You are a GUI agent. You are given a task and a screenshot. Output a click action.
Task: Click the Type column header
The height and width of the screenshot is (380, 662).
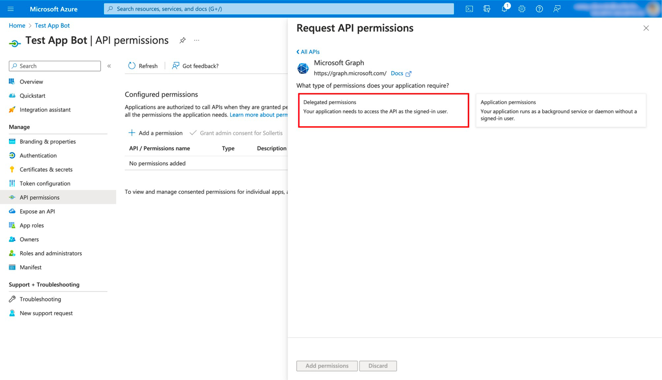tap(228, 148)
